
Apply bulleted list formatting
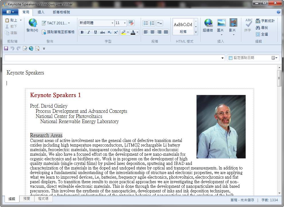[146, 23]
